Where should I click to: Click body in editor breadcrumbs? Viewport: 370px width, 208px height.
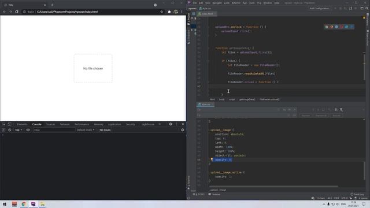(x=222, y=99)
